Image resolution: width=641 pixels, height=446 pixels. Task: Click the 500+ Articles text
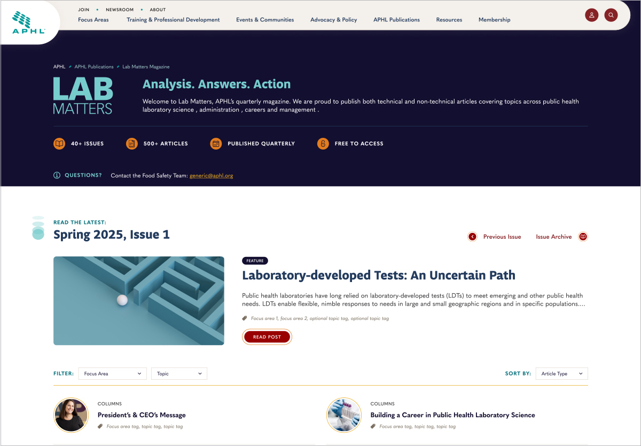[166, 144]
